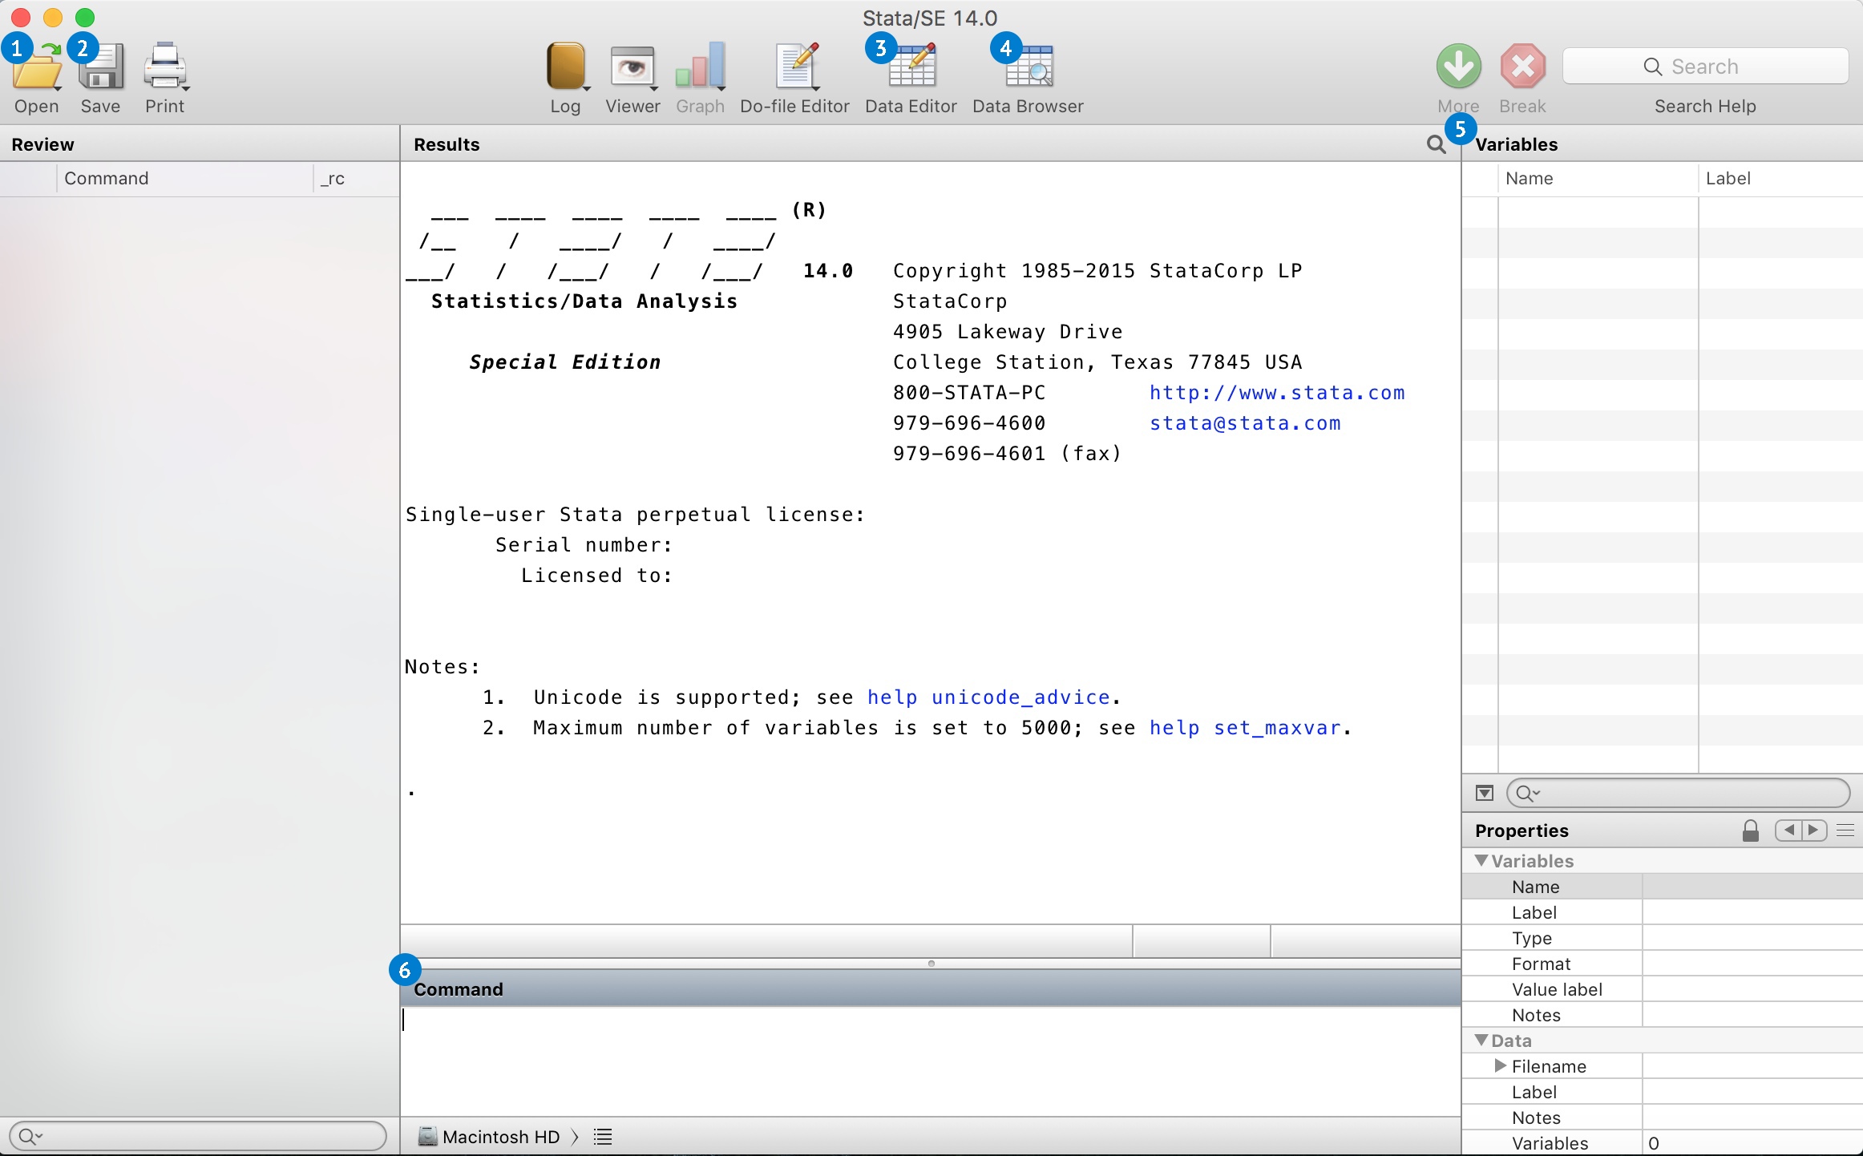
Task: Open the Log book icon
Action: [x=565, y=66]
